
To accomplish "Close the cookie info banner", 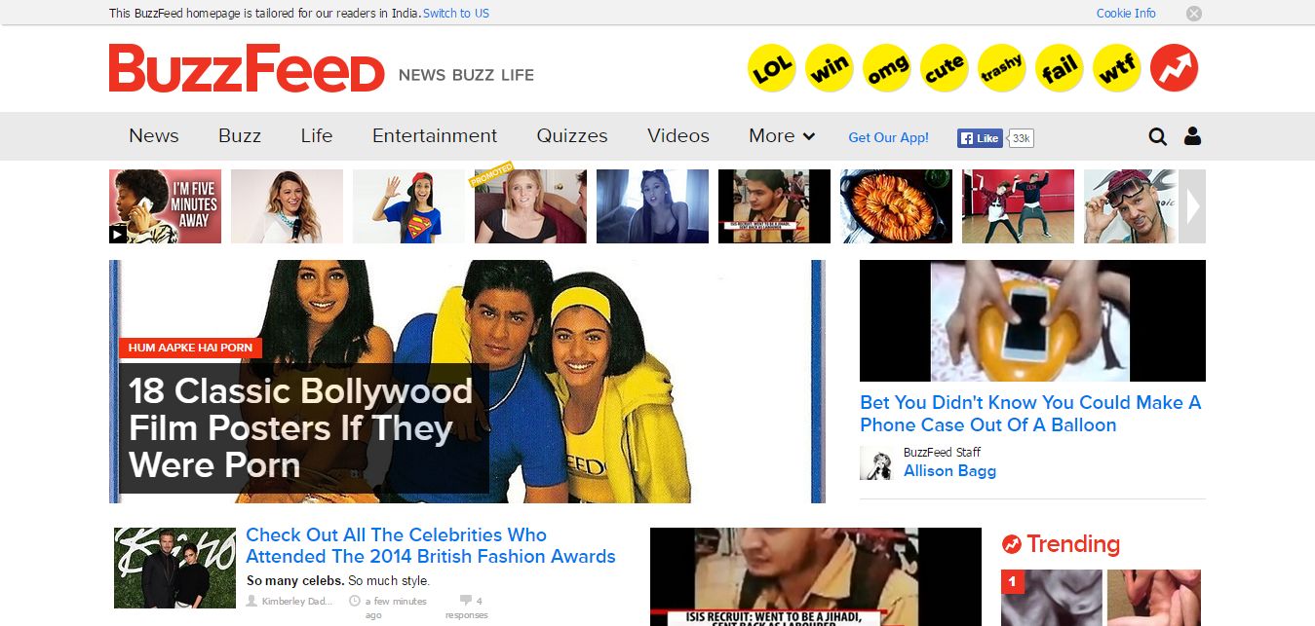I will (x=1194, y=14).
